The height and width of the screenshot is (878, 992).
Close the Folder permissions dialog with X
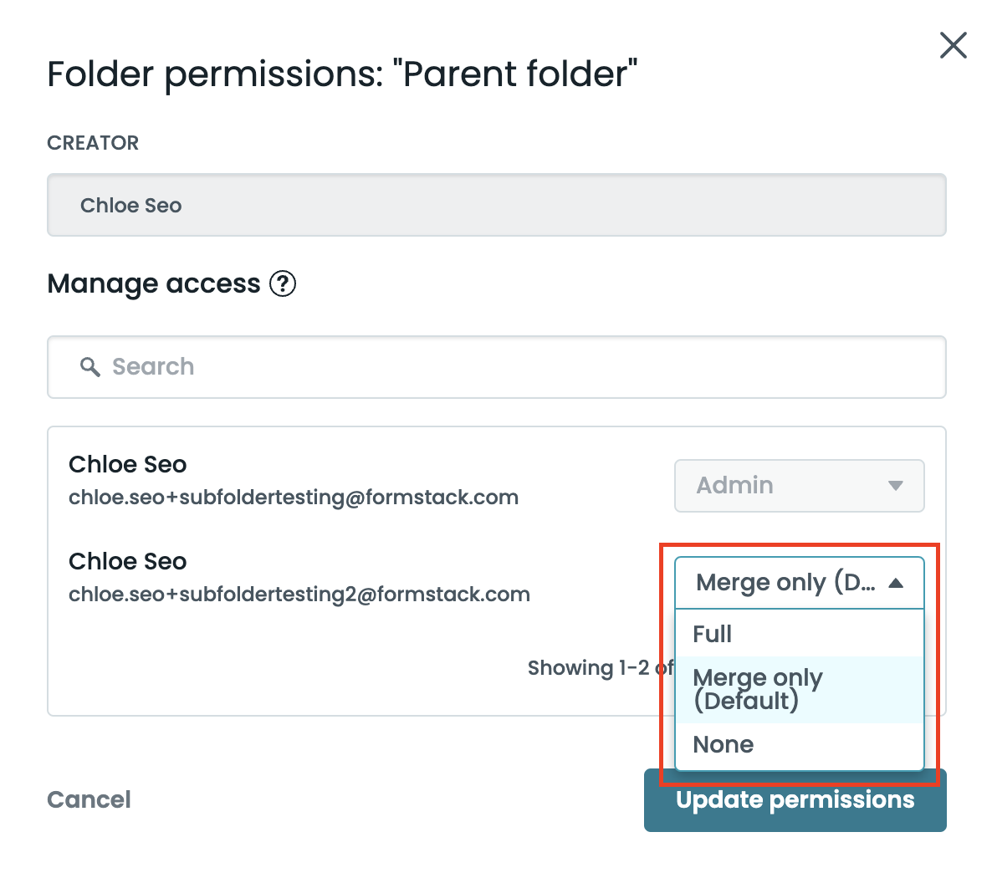tap(953, 45)
